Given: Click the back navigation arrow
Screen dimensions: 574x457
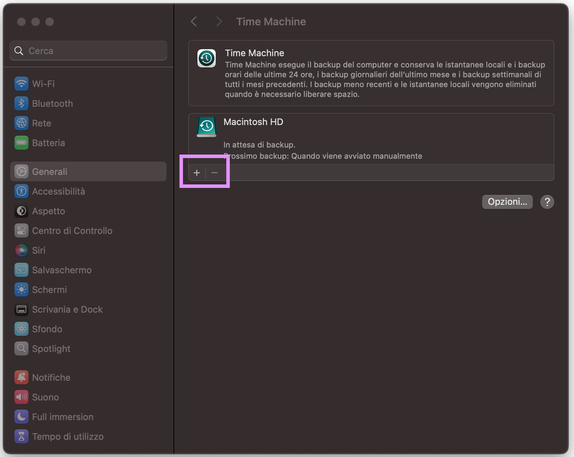Looking at the screenshot, I should 194,21.
